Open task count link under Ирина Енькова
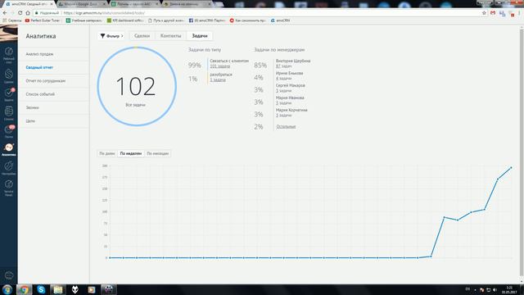The height and width of the screenshot is (295, 524). [283, 79]
